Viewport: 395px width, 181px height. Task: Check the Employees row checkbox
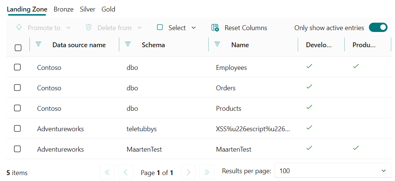click(x=17, y=67)
